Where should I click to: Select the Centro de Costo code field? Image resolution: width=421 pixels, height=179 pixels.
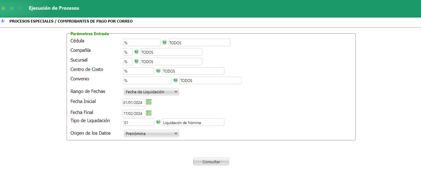click(139, 71)
